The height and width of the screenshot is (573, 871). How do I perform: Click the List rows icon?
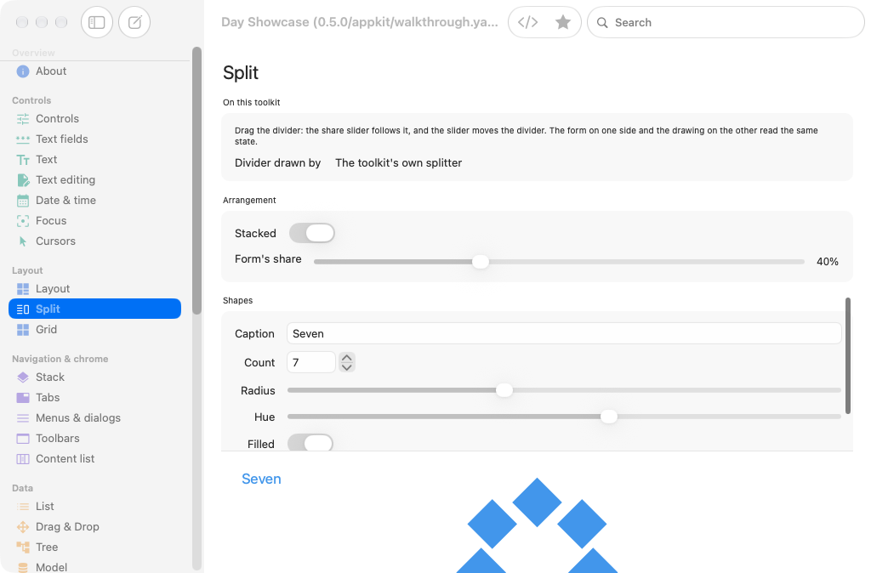tap(23, 507)
